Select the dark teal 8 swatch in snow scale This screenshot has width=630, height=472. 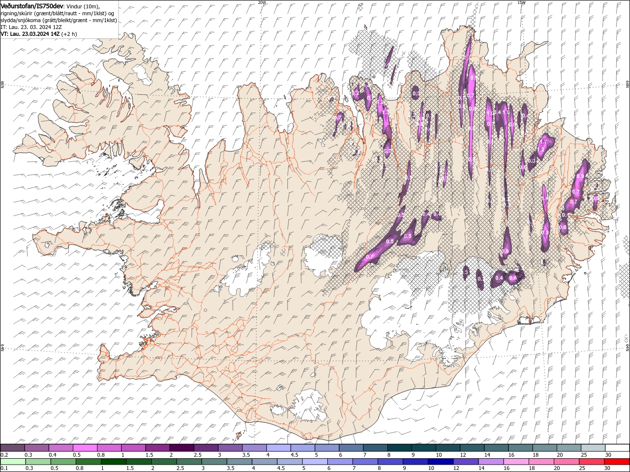click(399, 448)
